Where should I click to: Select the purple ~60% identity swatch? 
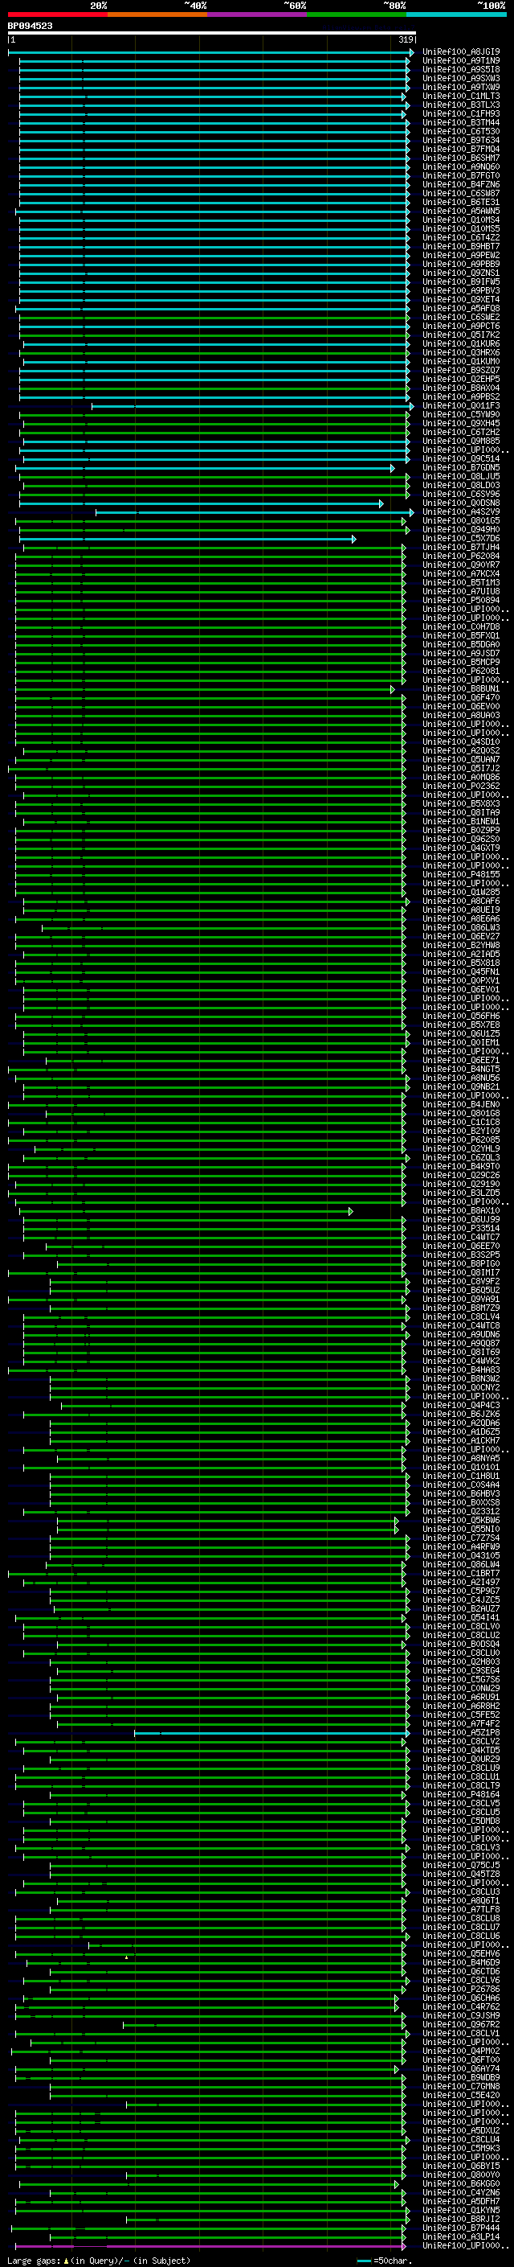[258, 14]
